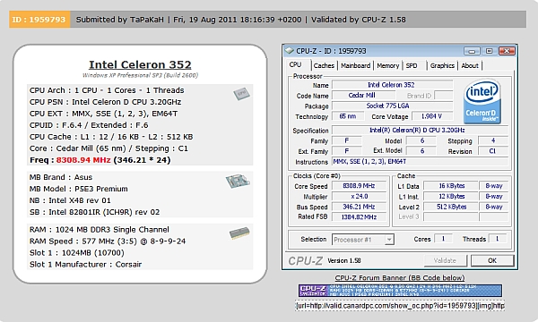
Task: Click the motherboard icon beside MB Brand
Action: click(x=238, y=181)
